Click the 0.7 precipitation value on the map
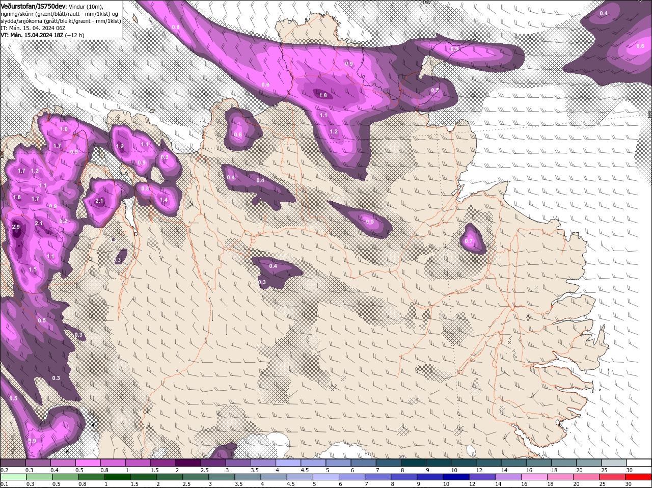The image size is (652, 488). pos(469,241)
